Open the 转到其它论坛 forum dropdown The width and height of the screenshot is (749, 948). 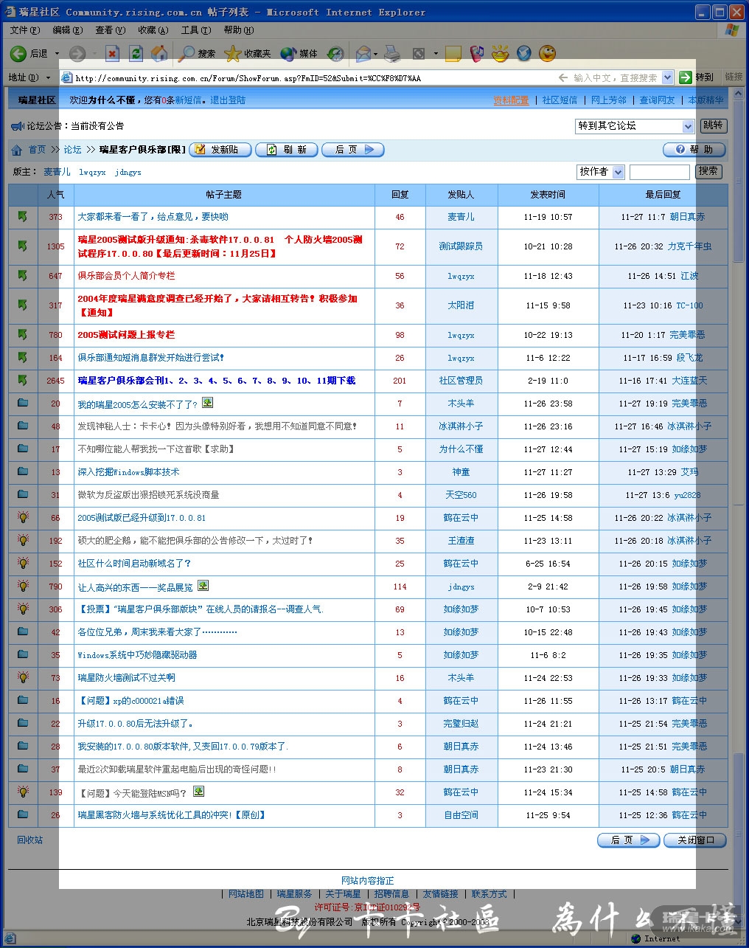click(635, 126)
